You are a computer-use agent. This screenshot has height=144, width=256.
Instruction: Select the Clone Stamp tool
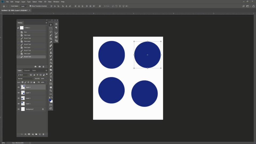click(51, 53)
